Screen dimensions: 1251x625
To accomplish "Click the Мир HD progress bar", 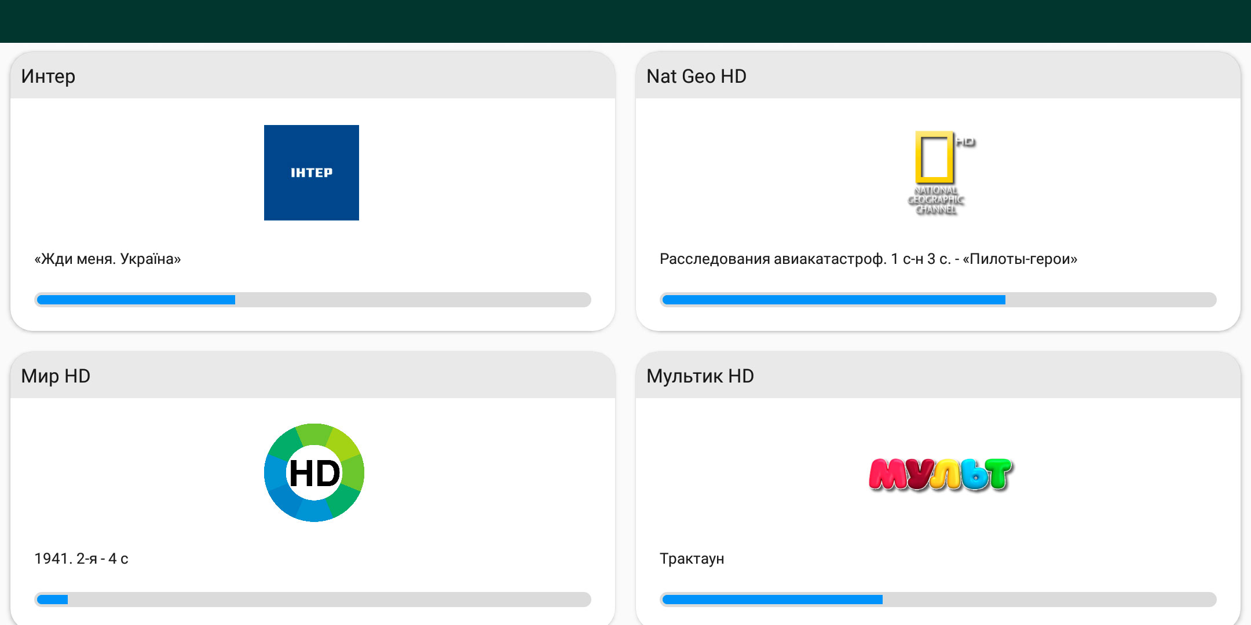I will pos(313,600).
